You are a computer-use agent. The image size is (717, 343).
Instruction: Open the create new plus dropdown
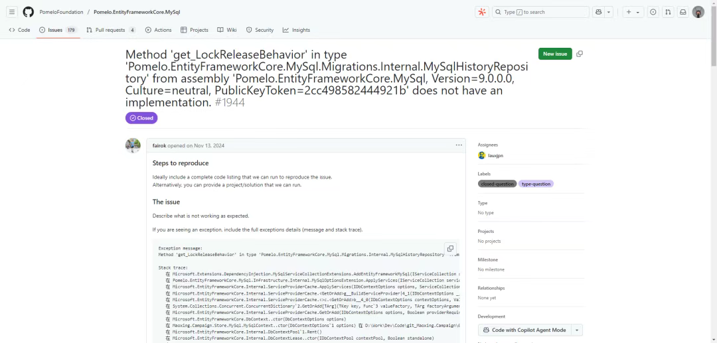pyautogui.click(x=633, y=12)
